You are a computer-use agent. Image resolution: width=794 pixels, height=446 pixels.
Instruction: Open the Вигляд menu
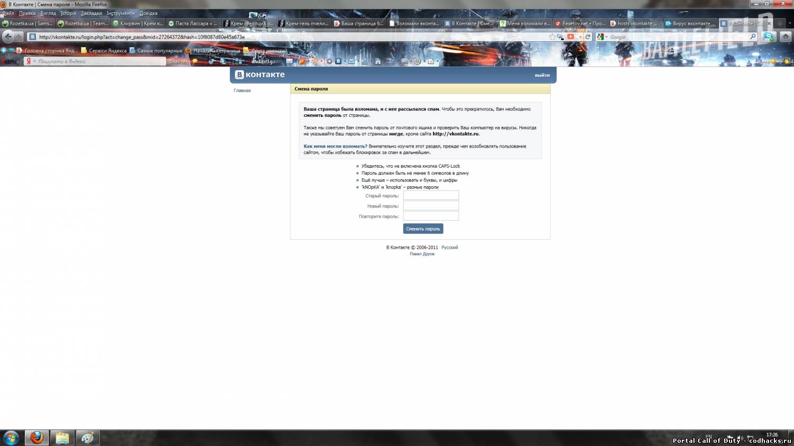click(48, 13)
